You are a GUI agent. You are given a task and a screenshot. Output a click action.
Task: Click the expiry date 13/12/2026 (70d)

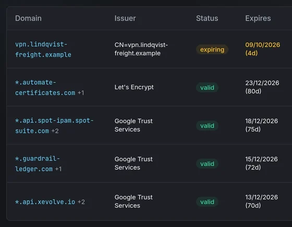pyautogui.click(x=261, y=201)
